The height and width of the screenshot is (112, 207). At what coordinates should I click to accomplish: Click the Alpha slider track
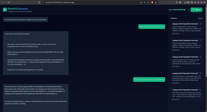[x=179, y=10]
